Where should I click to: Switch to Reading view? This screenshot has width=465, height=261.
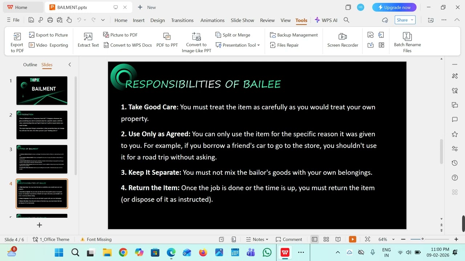coord(338,239)
